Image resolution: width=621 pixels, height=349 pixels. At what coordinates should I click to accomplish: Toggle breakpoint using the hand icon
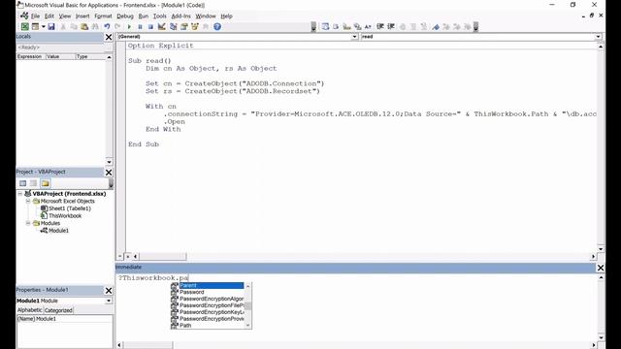403,26
